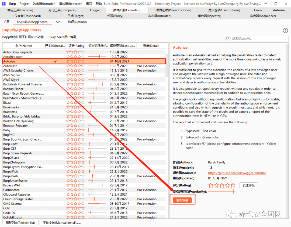Click the search magnifier icon
Image resolution: width=291 pixels, height=227 pixels.
point(227,38)
